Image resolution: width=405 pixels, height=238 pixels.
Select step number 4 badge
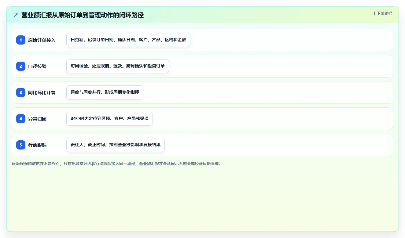coord(21,119)
